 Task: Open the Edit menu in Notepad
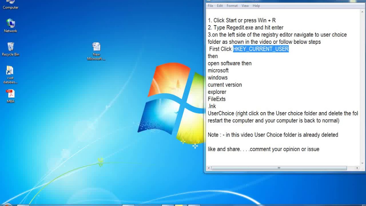coord(220,5)
